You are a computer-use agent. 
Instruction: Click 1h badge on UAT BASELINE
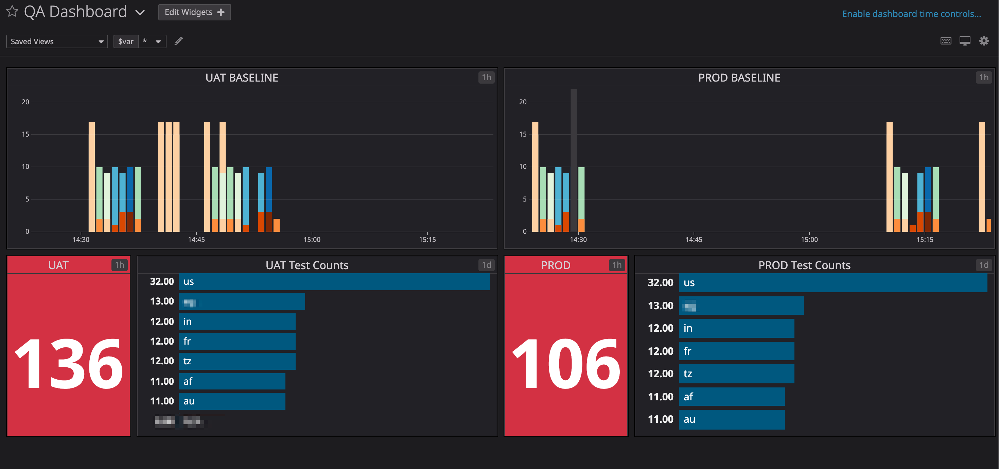coord(486,77)
